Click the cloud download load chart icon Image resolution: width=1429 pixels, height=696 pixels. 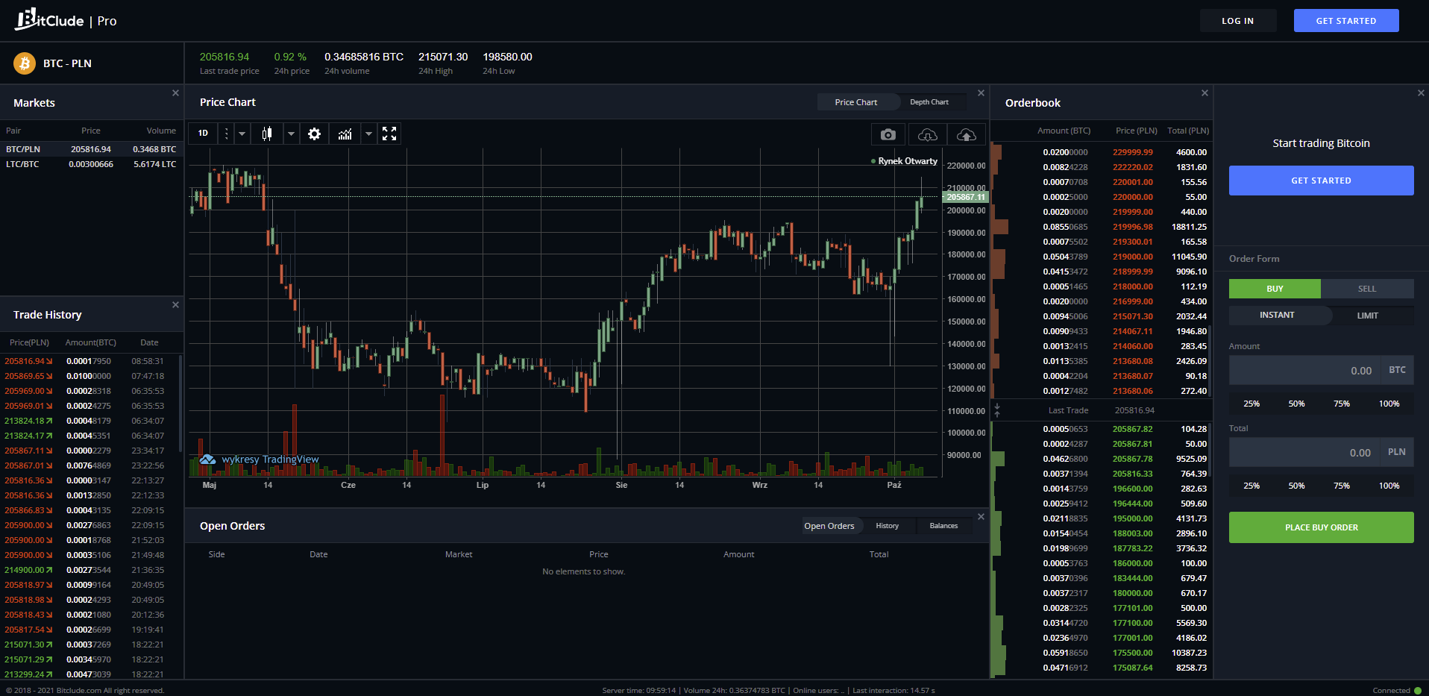pos(927,134)
